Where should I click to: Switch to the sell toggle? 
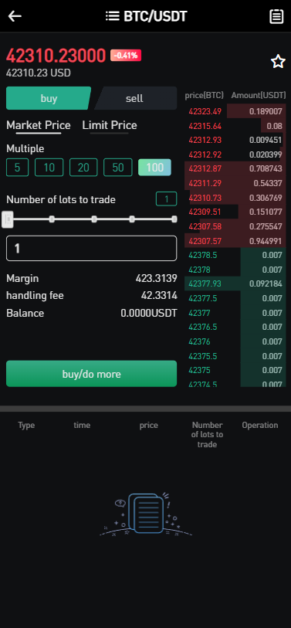135,98
